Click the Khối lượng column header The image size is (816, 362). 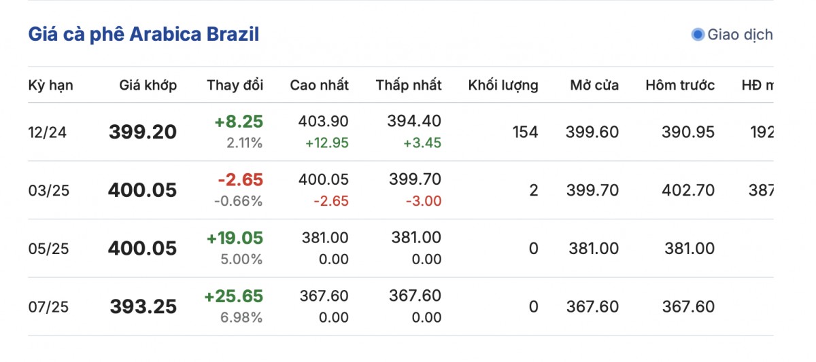[x=503, y=85]
